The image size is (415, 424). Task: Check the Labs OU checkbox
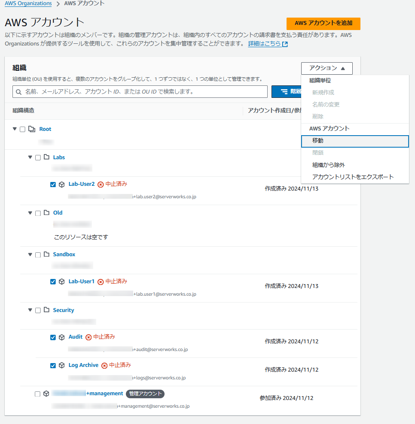coord(38,157)
